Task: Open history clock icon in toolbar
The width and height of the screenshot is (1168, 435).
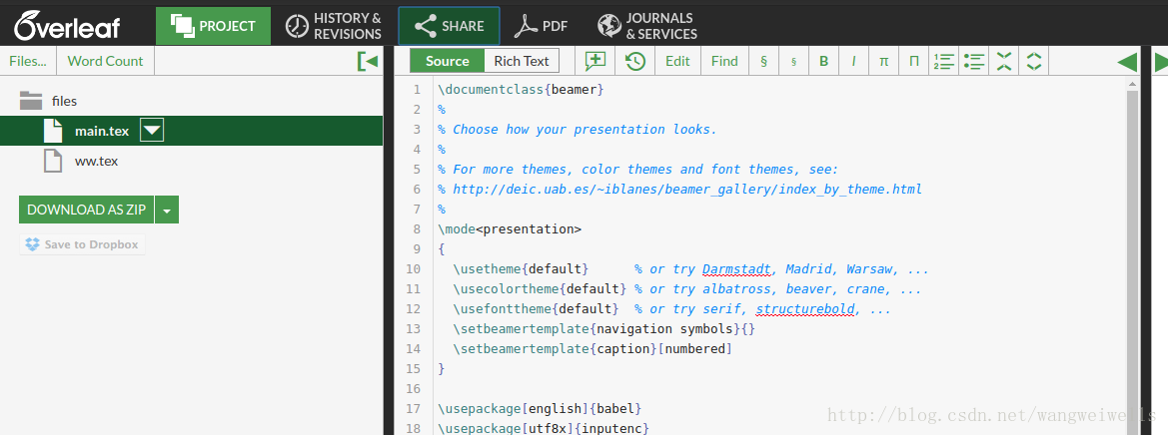Action: 635,61
